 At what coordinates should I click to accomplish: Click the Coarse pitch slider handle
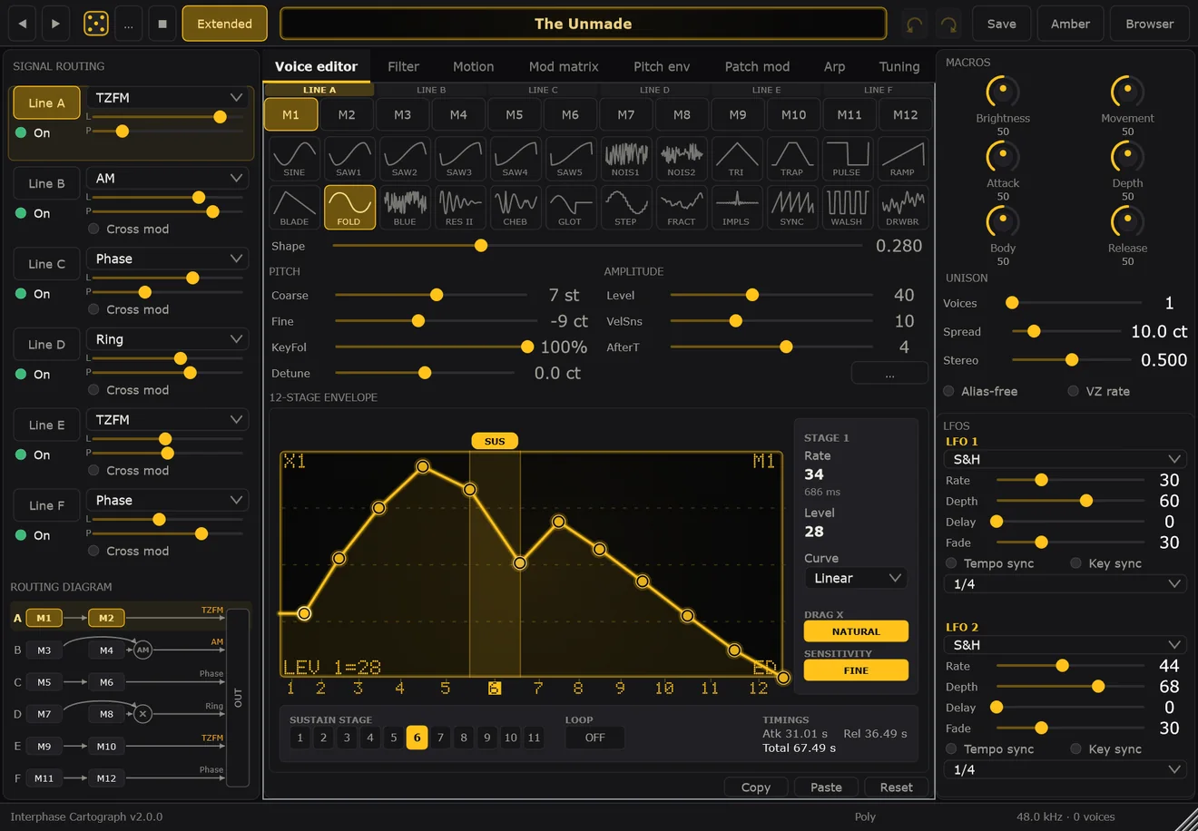pos(437,295)
